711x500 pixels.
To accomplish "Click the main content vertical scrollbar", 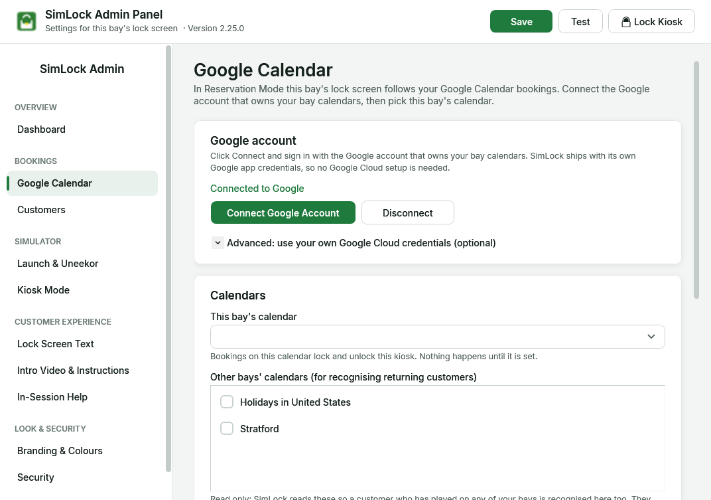I will (x=696, y=180).
